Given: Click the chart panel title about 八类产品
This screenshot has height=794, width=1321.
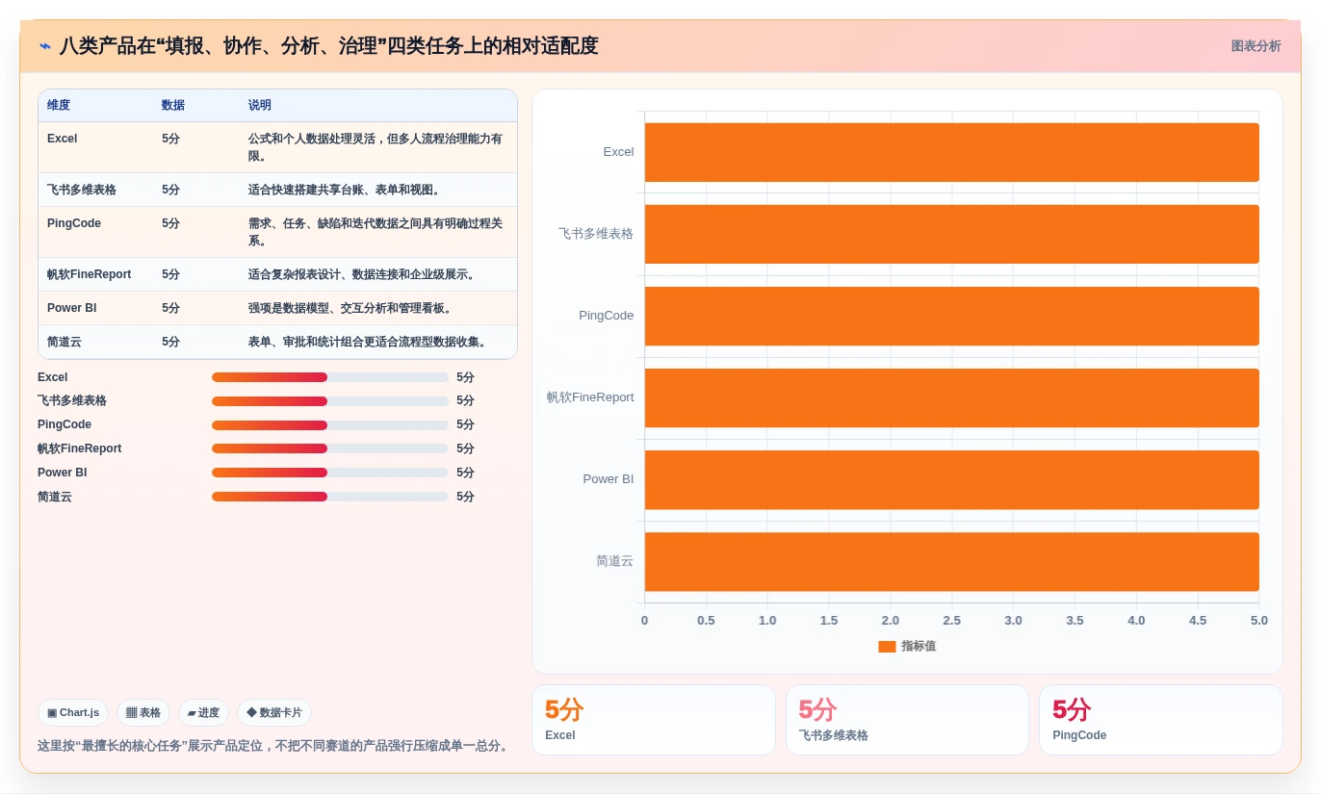Looking at the screenshot, I should pos(329,46).
